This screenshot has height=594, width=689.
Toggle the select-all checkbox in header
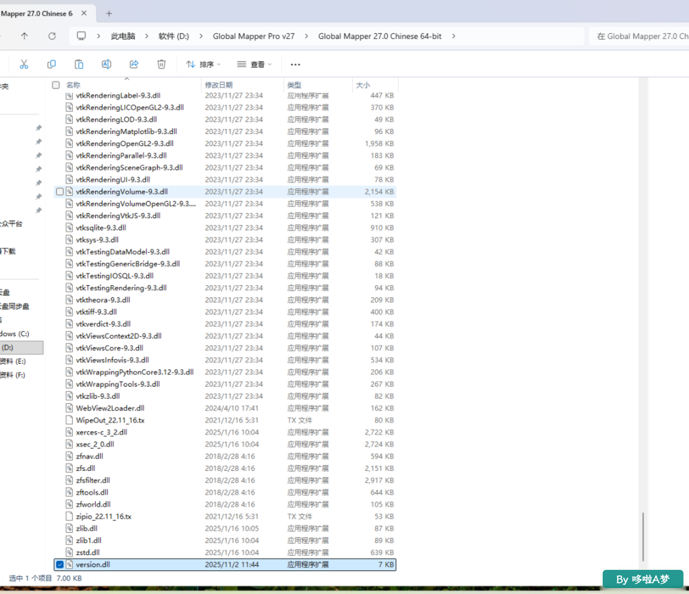point(56,85)
